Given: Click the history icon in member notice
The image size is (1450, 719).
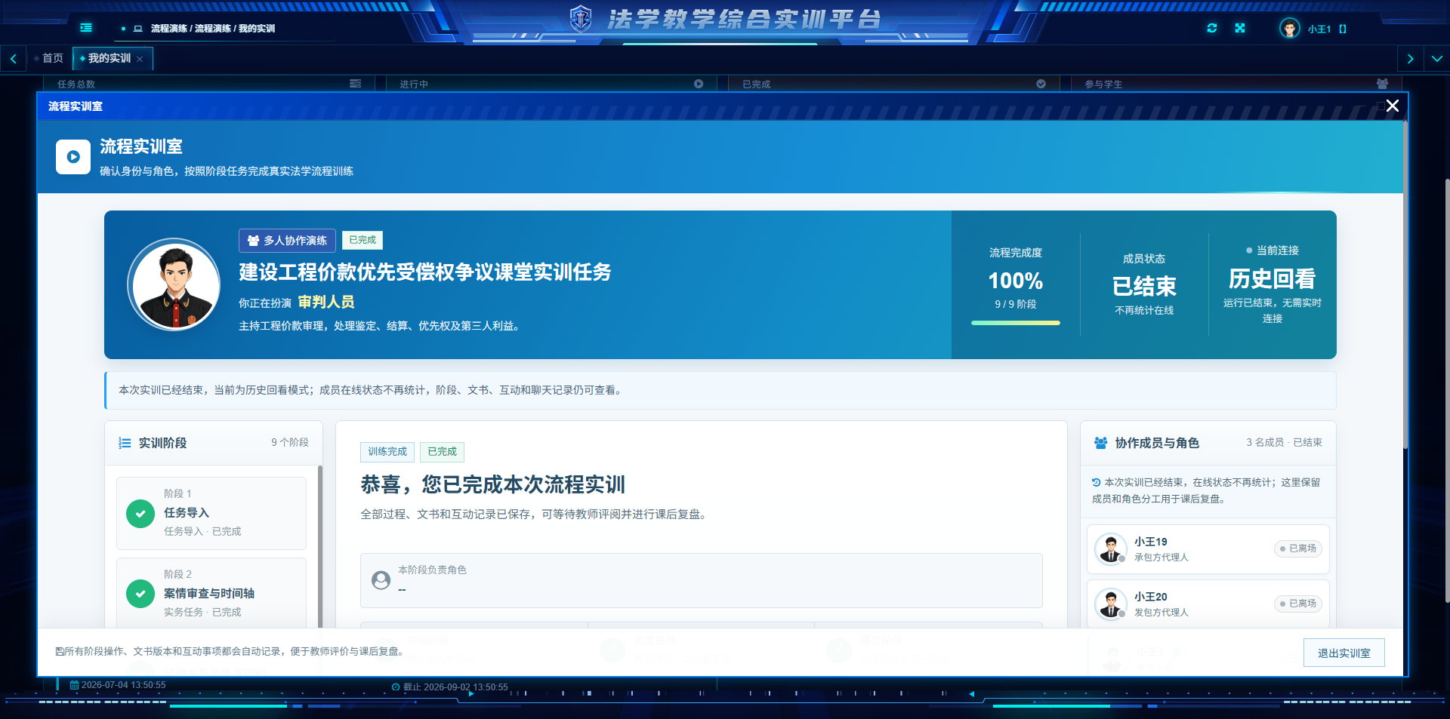Looking at the screenshot, I should tap(1097, 482).
